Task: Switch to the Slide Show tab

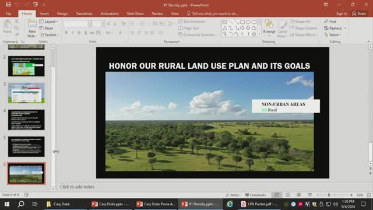Action: point(135,13)
